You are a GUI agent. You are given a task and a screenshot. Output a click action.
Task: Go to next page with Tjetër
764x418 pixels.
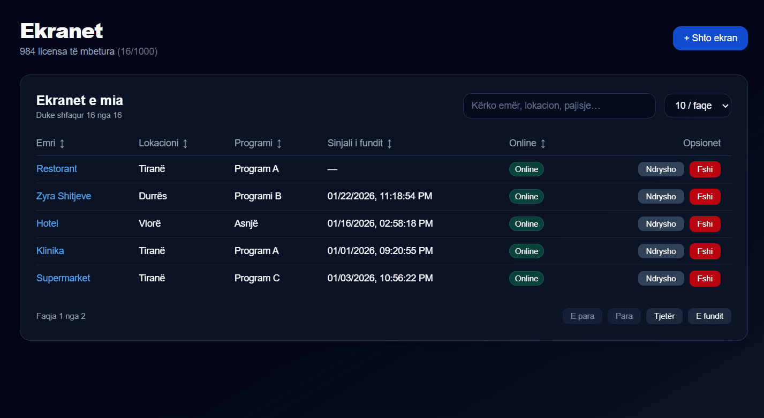[x=664, y=316]
